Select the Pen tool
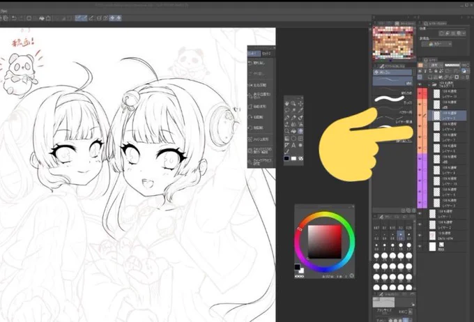Viewport: 474px width, 322px height. pyautogui.click(x=287, y=117)
